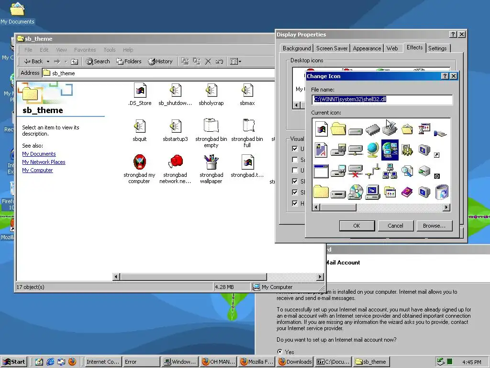Open Firefox from the quick launch bar
Image resolution: width=490 pixels, height=368 pixels.
tap(72, 362)
